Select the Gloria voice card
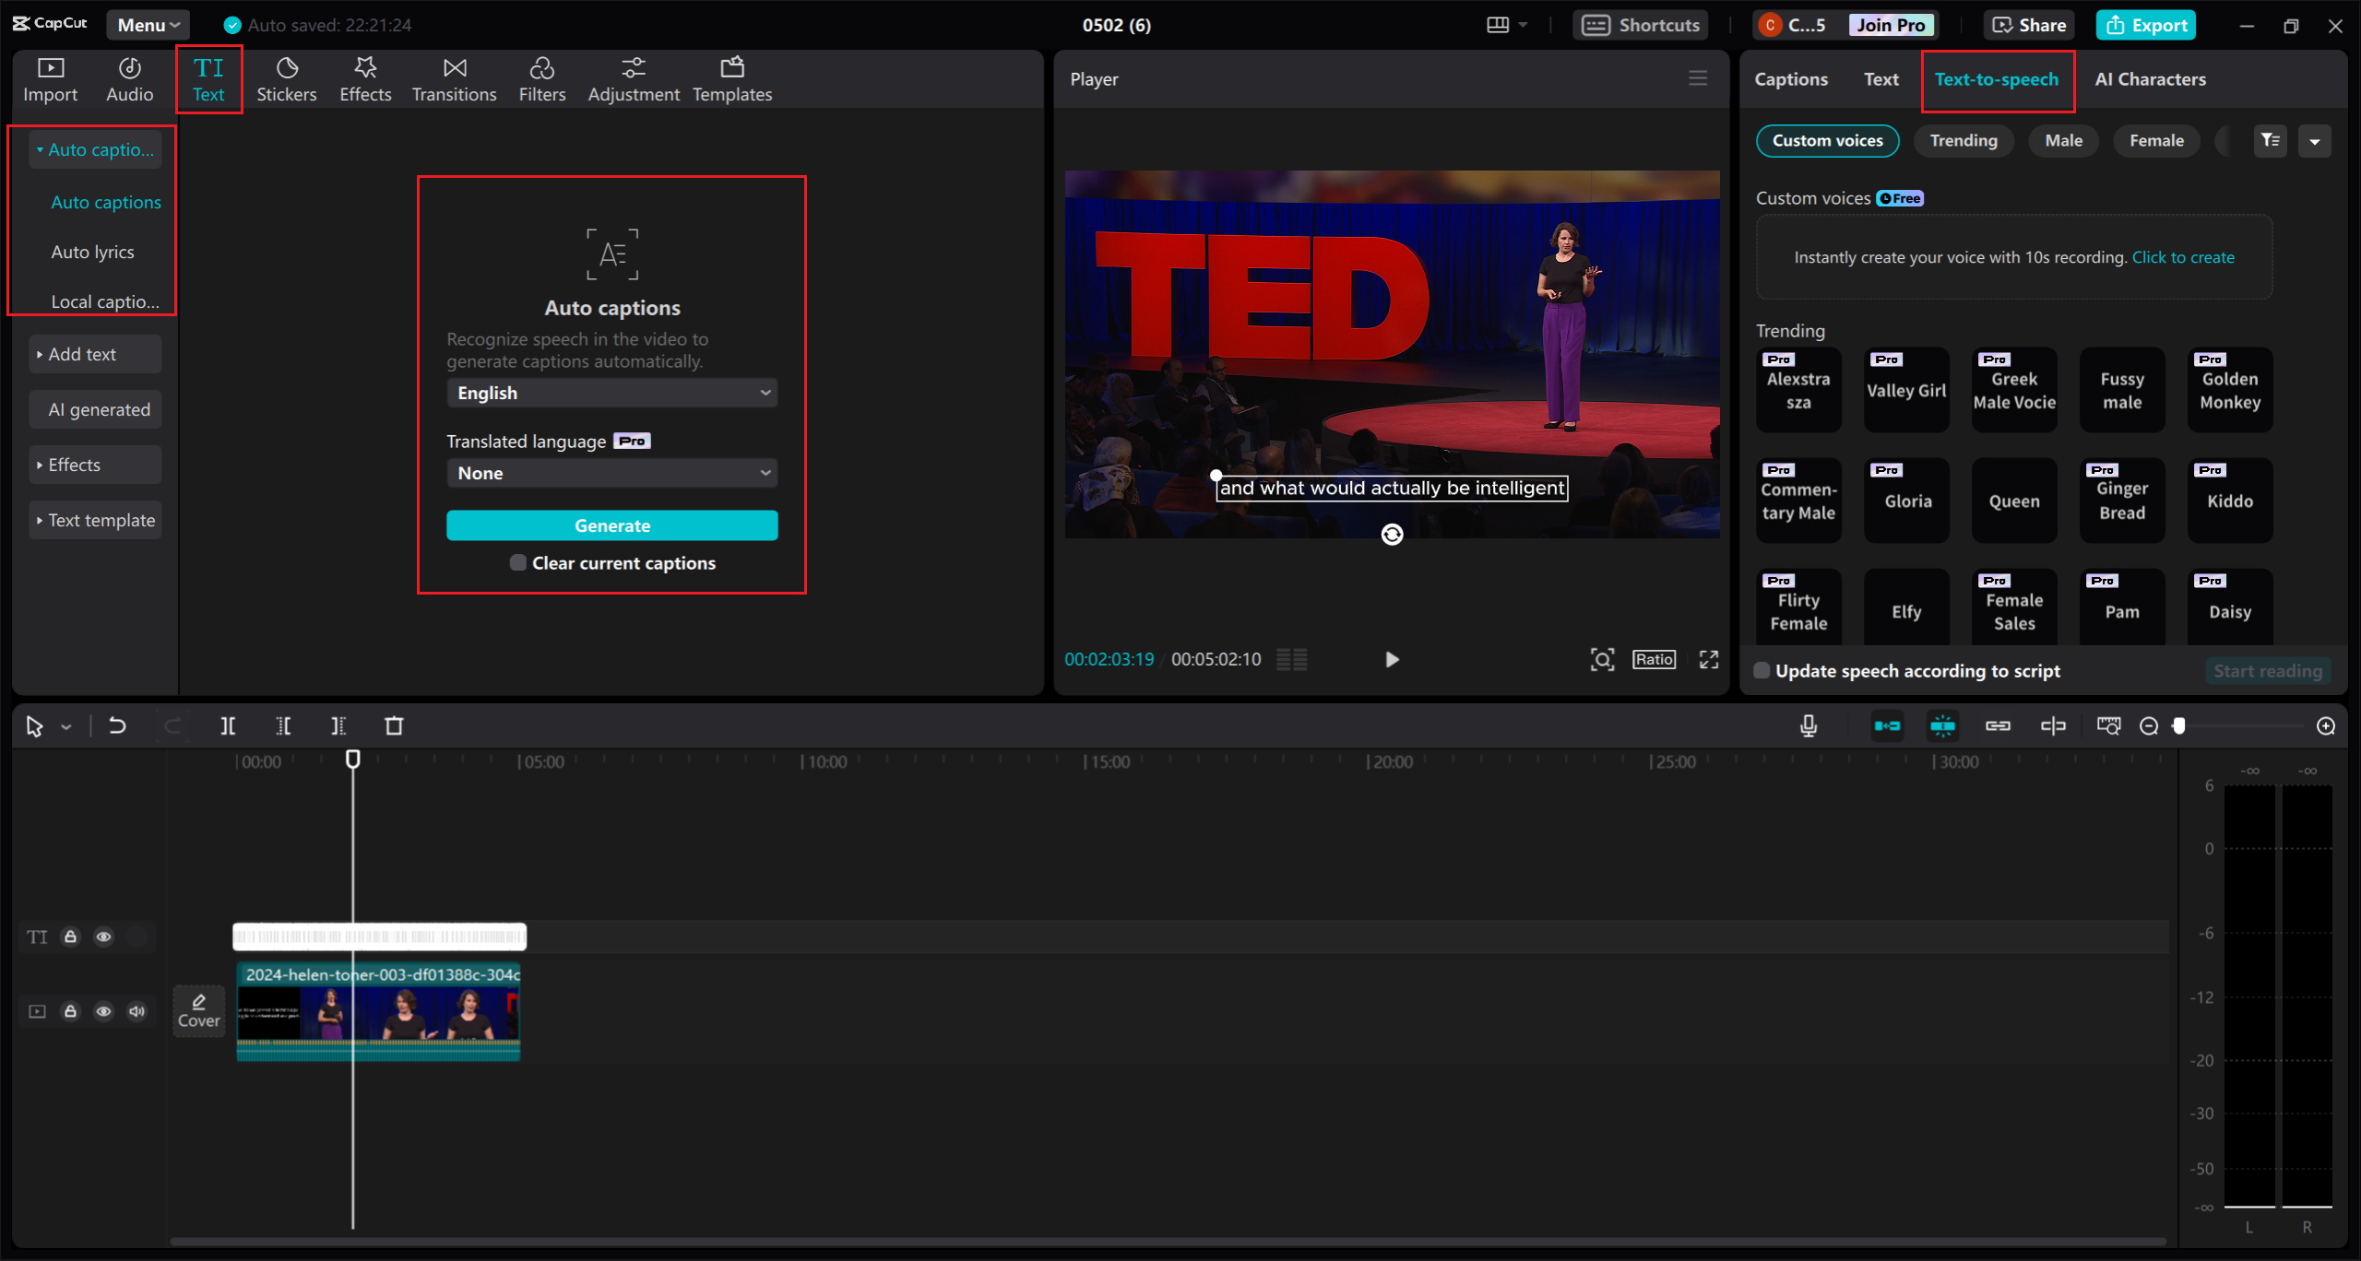The height and width of the screenshot is (1261, 2361). 1905,501
